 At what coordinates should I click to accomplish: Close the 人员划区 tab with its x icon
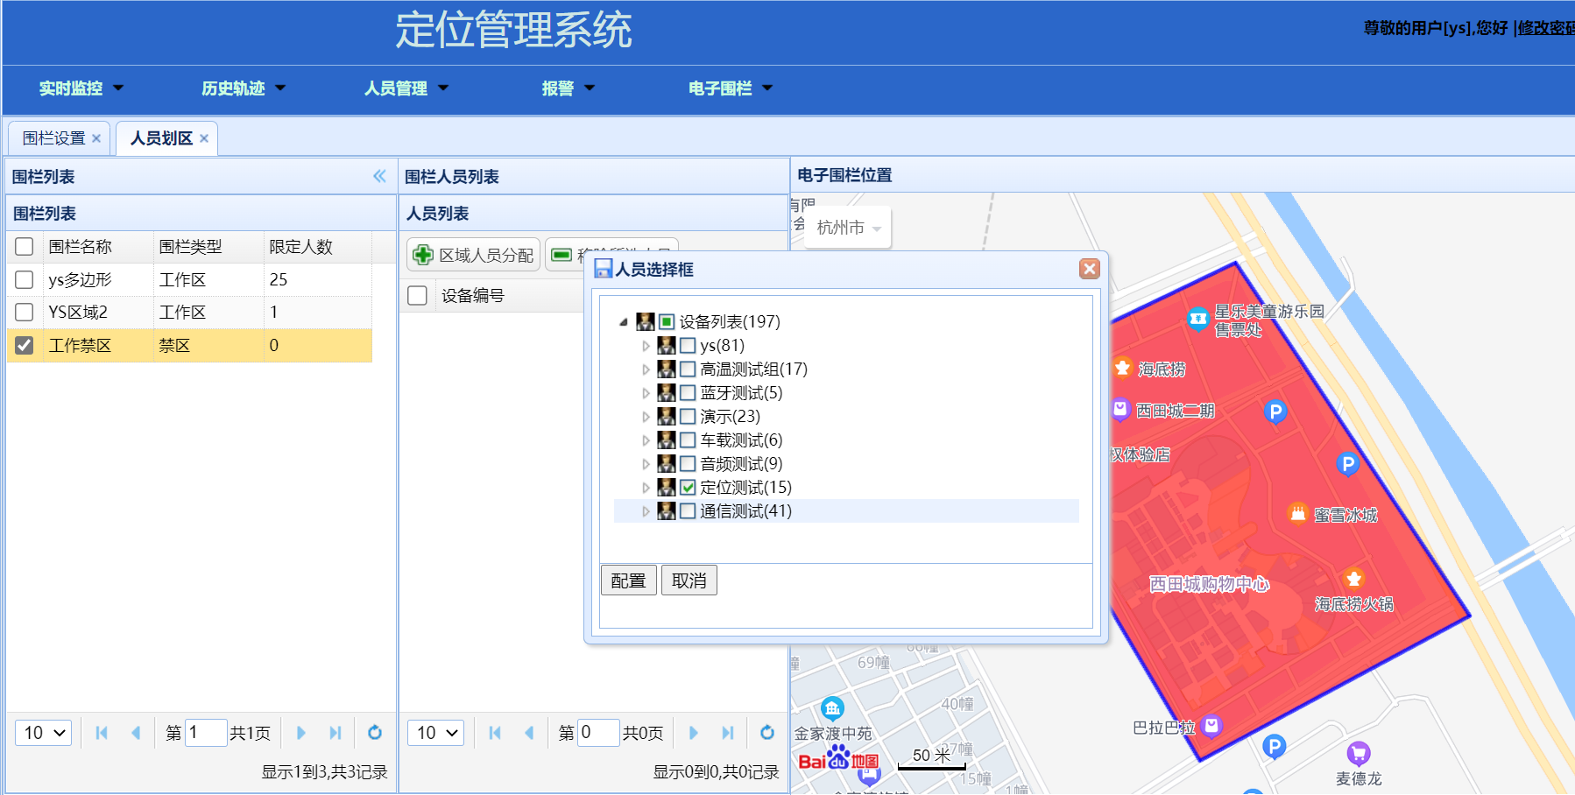(x=204, y=138)
